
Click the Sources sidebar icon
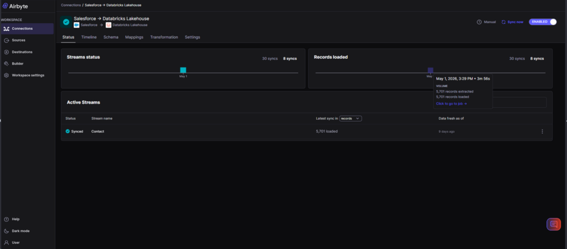[x=6, y=40]
